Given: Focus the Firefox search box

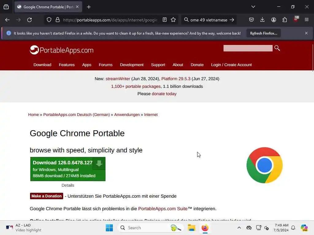Looking at the screenshot, I should pyautogui.click(x=209, y=20).
